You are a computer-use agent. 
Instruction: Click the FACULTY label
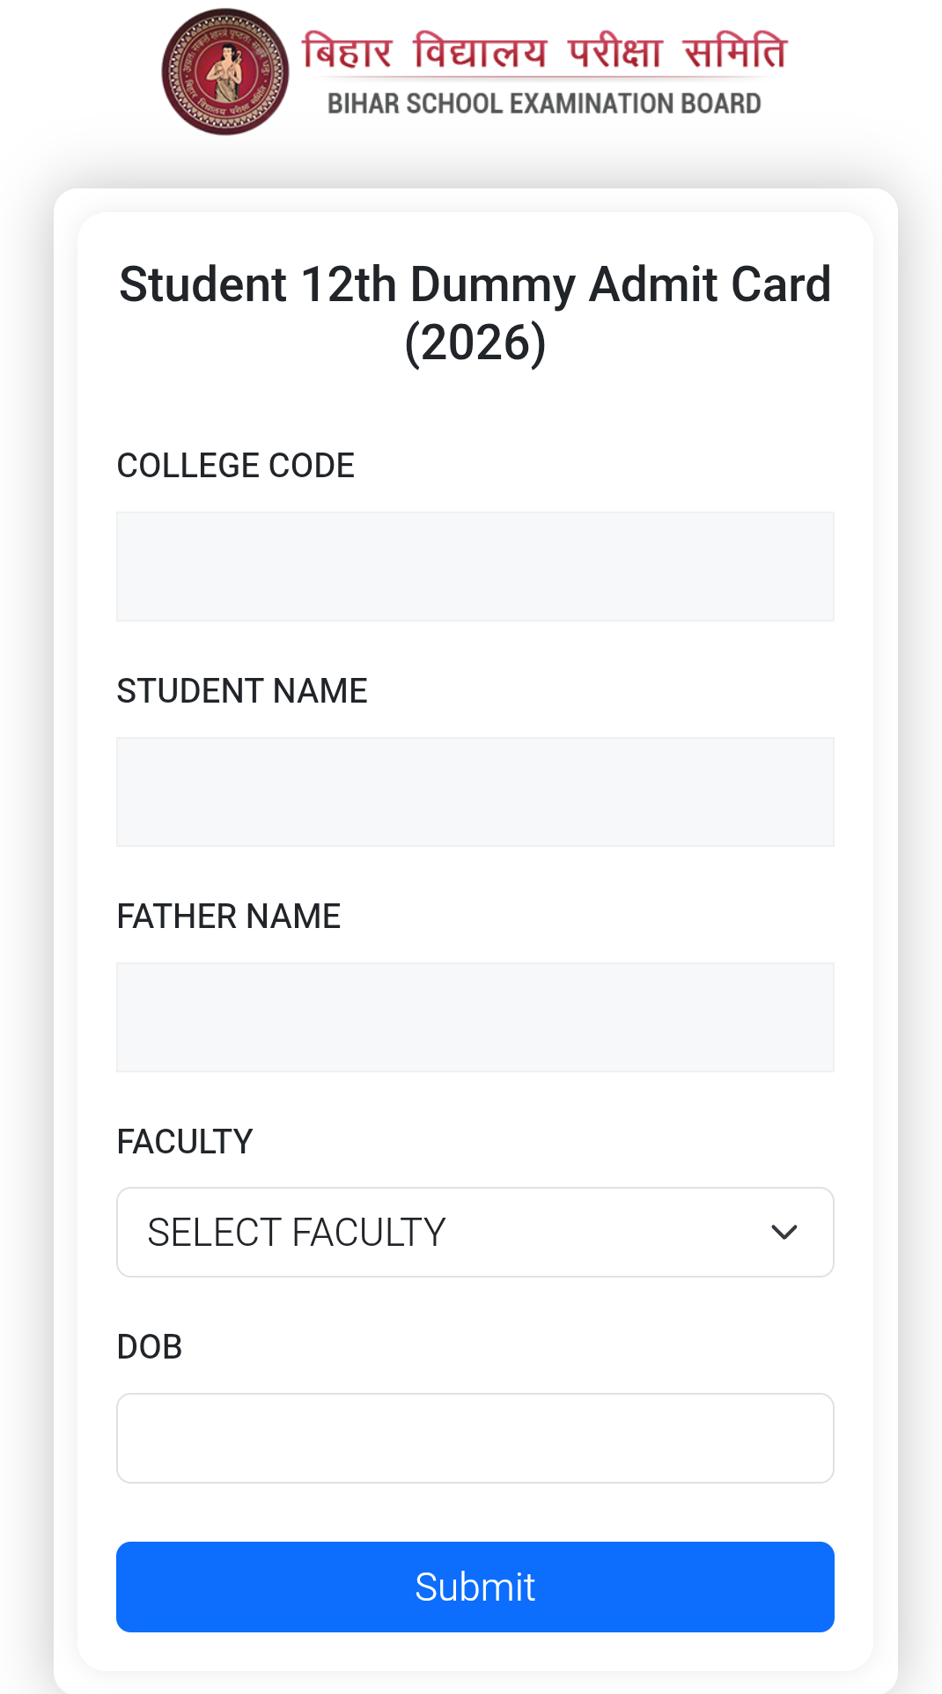point(185,1142)
